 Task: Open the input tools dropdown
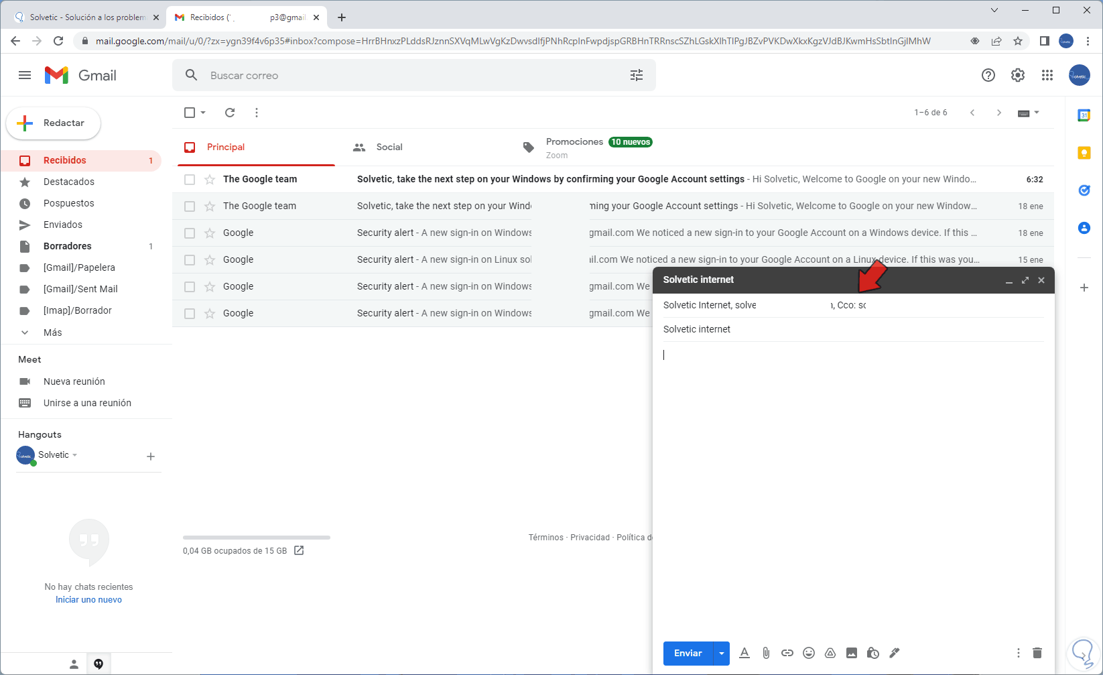1028,113
